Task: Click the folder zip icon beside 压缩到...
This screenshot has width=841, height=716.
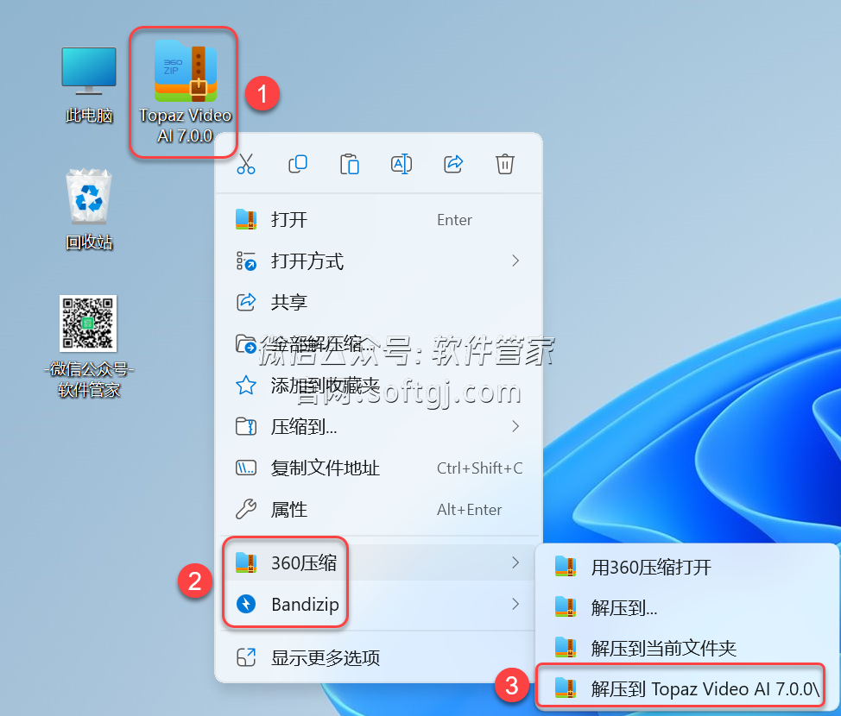Action: click(x=246, y=427)
